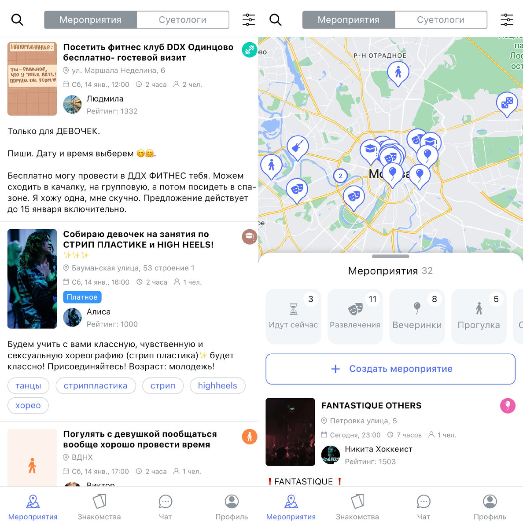Switch to Суетологи tab on right screen

pos(441,20)
